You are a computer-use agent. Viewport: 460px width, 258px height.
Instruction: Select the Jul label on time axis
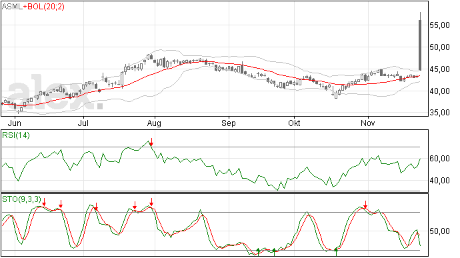pos(83,123)
